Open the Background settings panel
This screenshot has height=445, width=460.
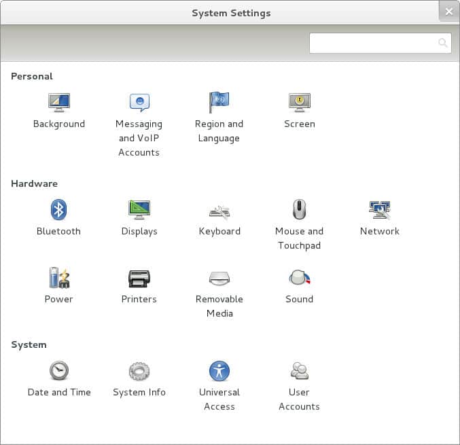[x=59, y=103]
